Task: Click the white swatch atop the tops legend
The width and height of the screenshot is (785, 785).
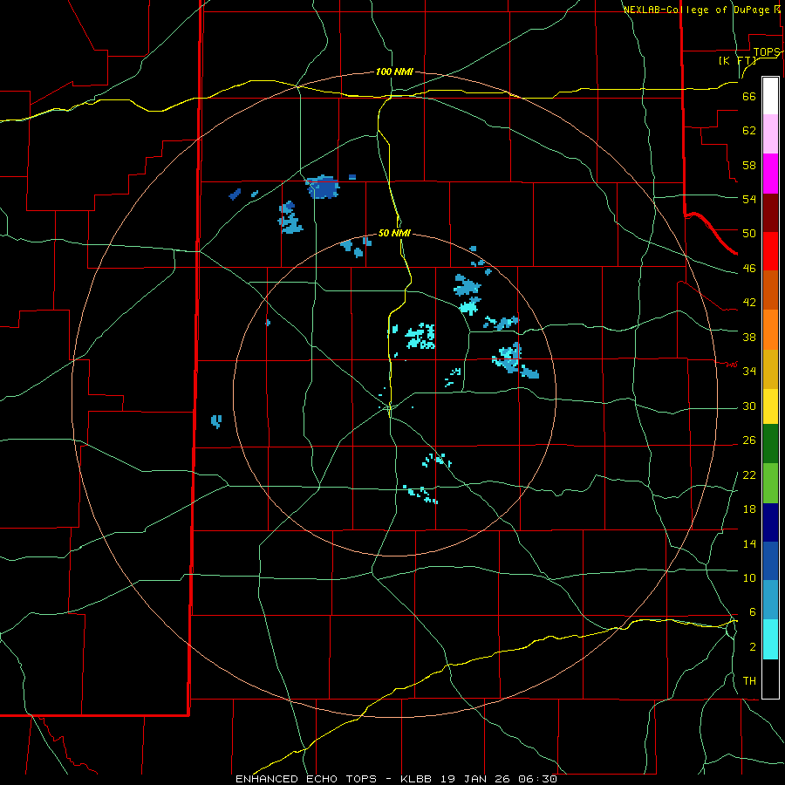Action: click(x=770, y=96)
